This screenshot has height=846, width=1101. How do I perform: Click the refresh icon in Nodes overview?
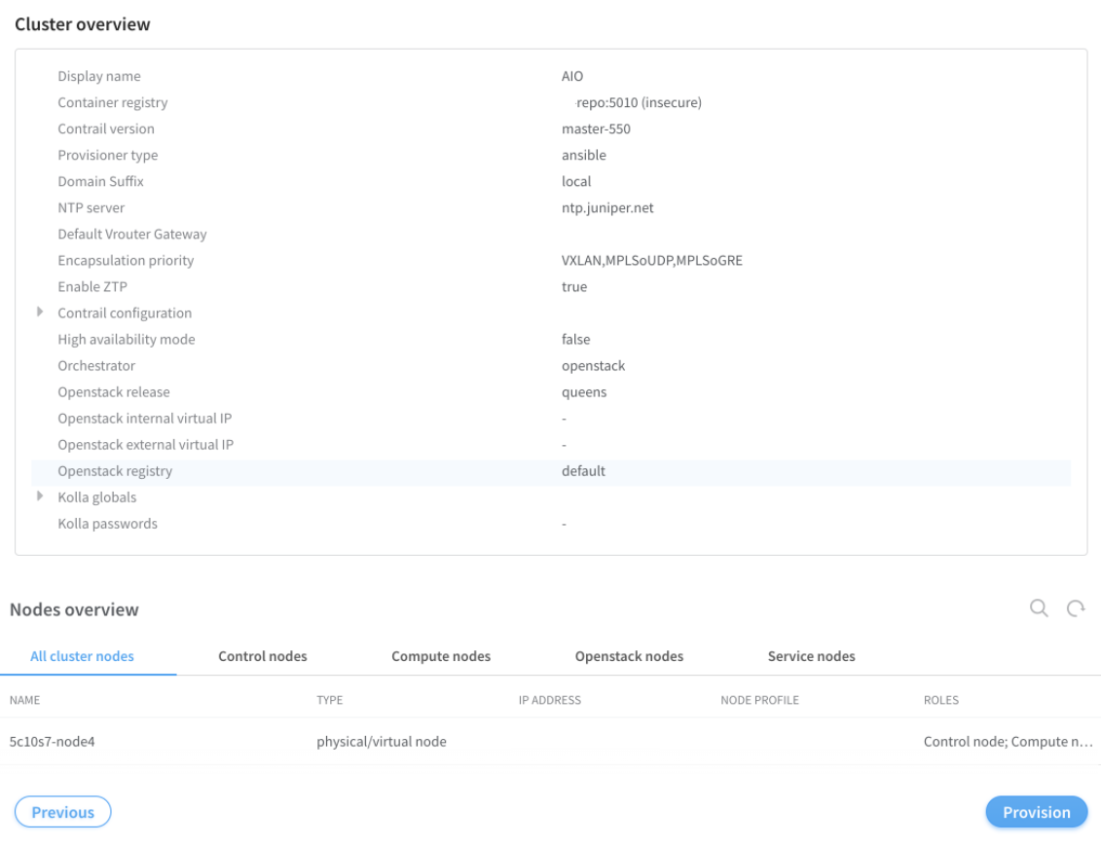[1076, 608]
